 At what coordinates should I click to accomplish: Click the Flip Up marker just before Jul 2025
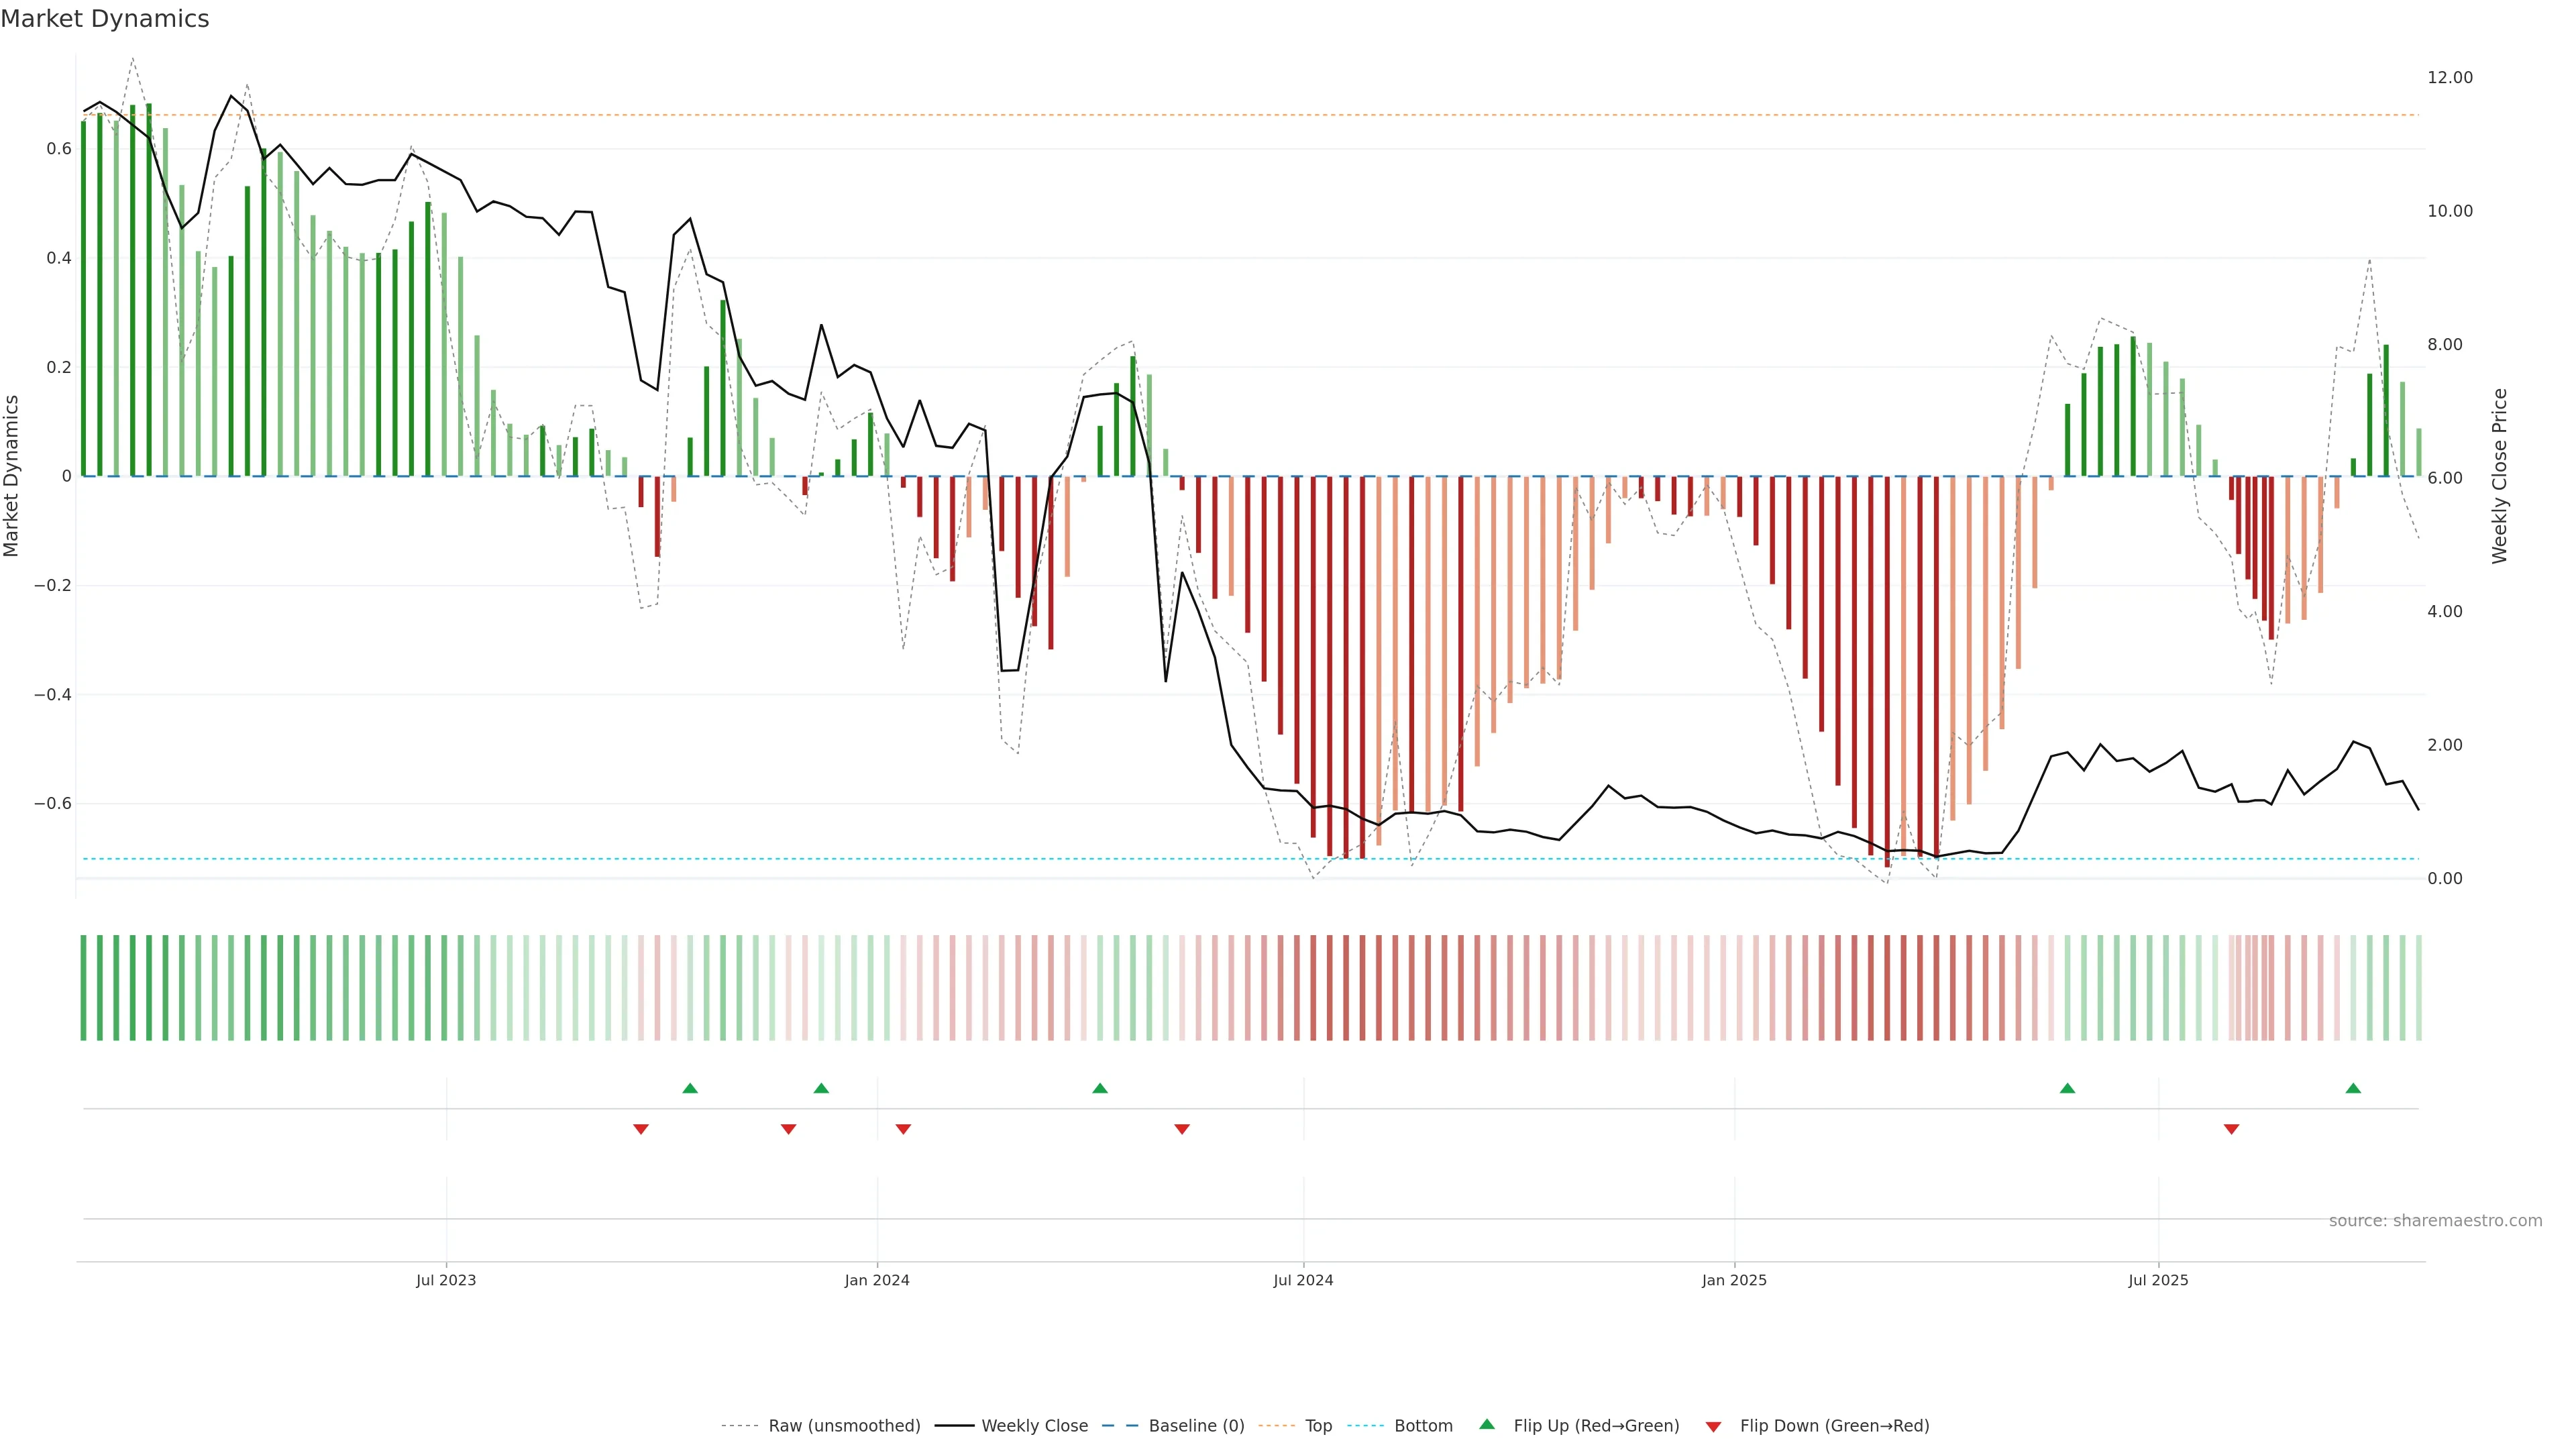(x=2067, y=1088)
